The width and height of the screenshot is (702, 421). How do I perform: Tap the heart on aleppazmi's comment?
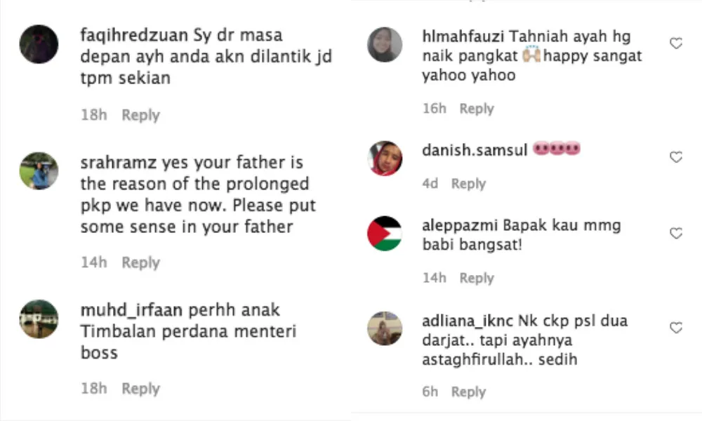(676, 234)
